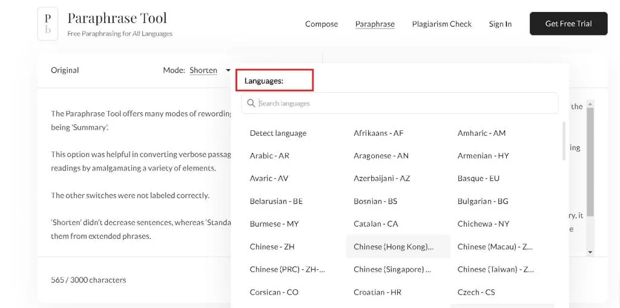Click the search magnifier icon in languages
620x308 pixels.
(x=251, y=104)
